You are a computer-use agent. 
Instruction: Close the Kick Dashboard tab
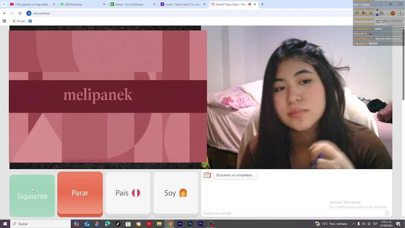pyautogui.click(x=154, y=4)
